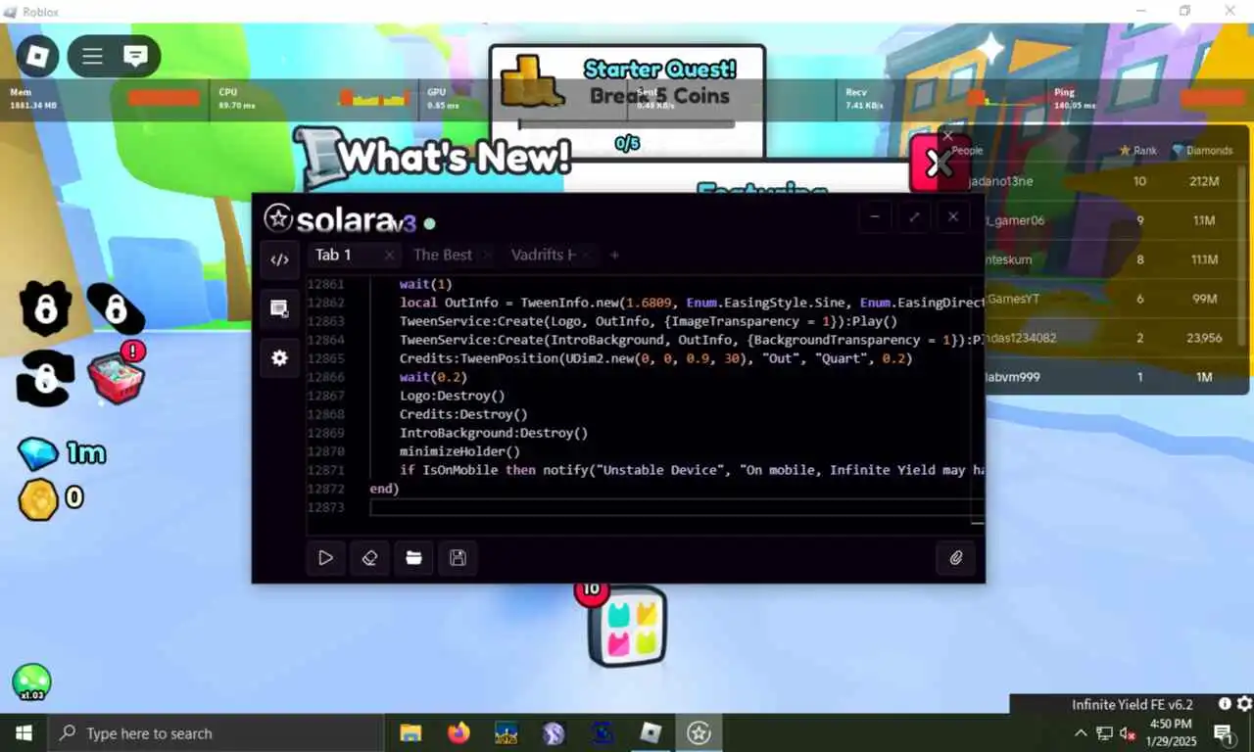
Task: Open Solara code editor sidebar icon
Action: (279, 259)
